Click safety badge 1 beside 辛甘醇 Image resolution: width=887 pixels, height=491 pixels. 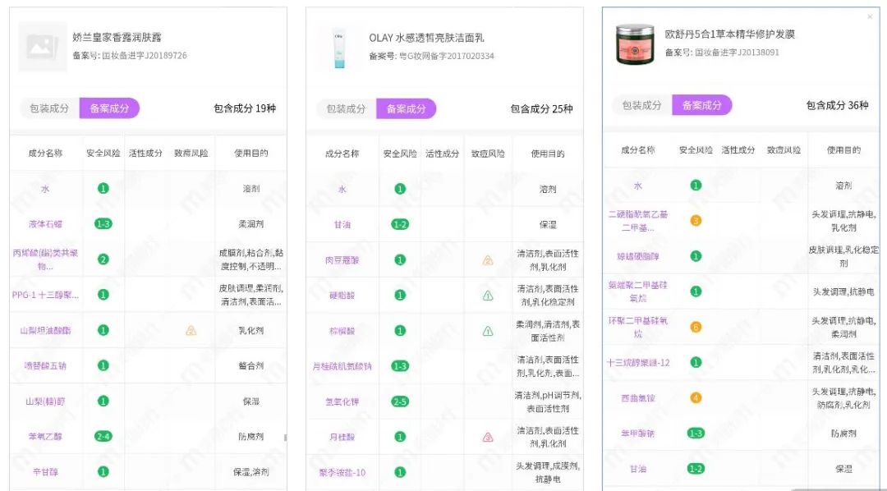103,471
